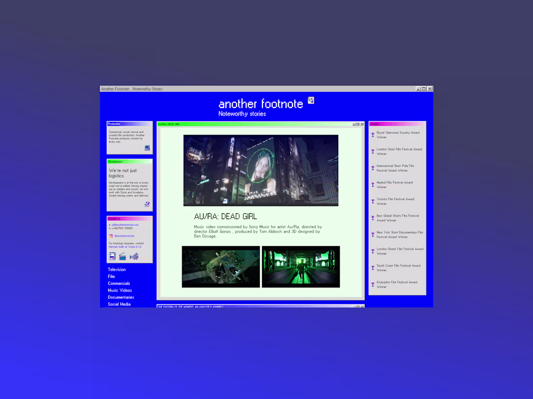Open the Social Media category
The height and width of the screenshot is (399, 533).
tap(119, 304)
